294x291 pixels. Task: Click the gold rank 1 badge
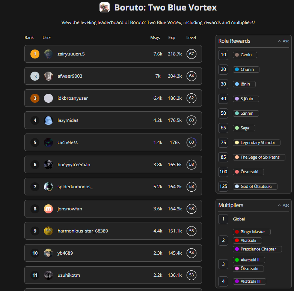tap(35, 54)
